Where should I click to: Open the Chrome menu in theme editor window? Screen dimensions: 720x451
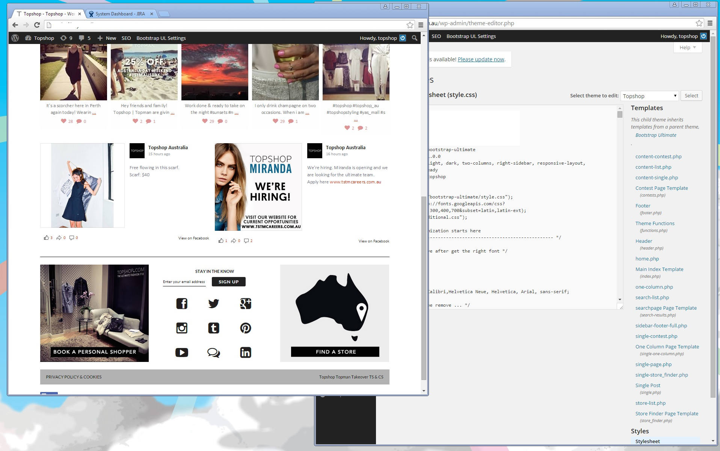tap(710, 23)
